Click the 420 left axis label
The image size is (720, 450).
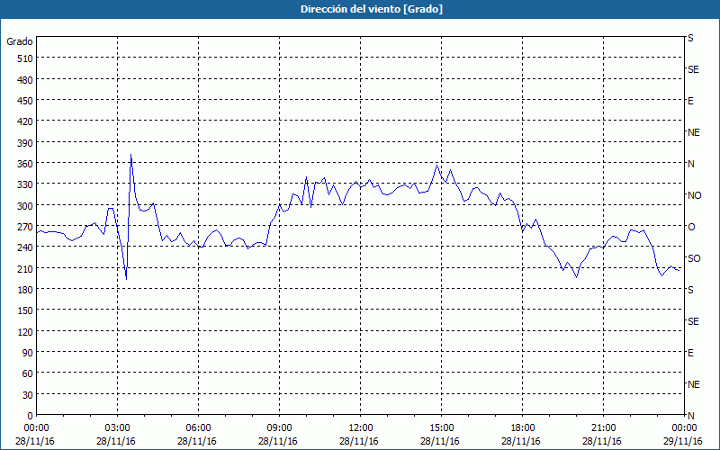(25, 121)
